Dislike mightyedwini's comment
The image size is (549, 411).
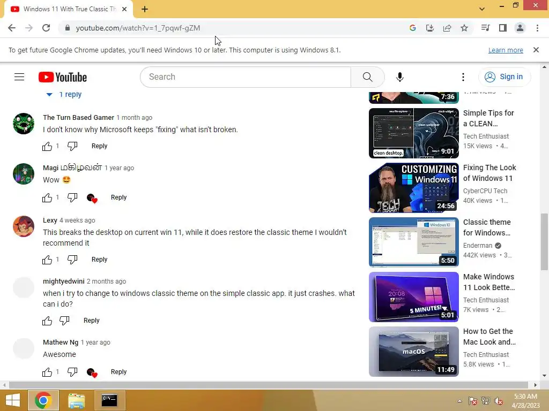64,321
